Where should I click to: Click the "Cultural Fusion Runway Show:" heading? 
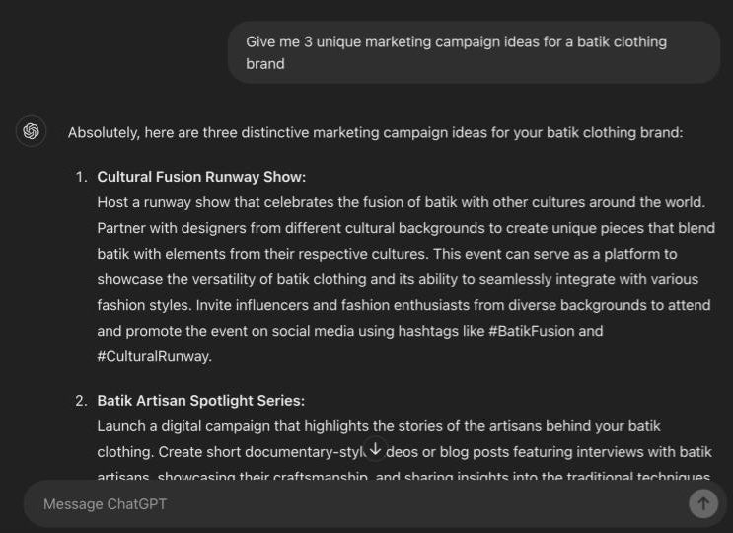(201, 177)
